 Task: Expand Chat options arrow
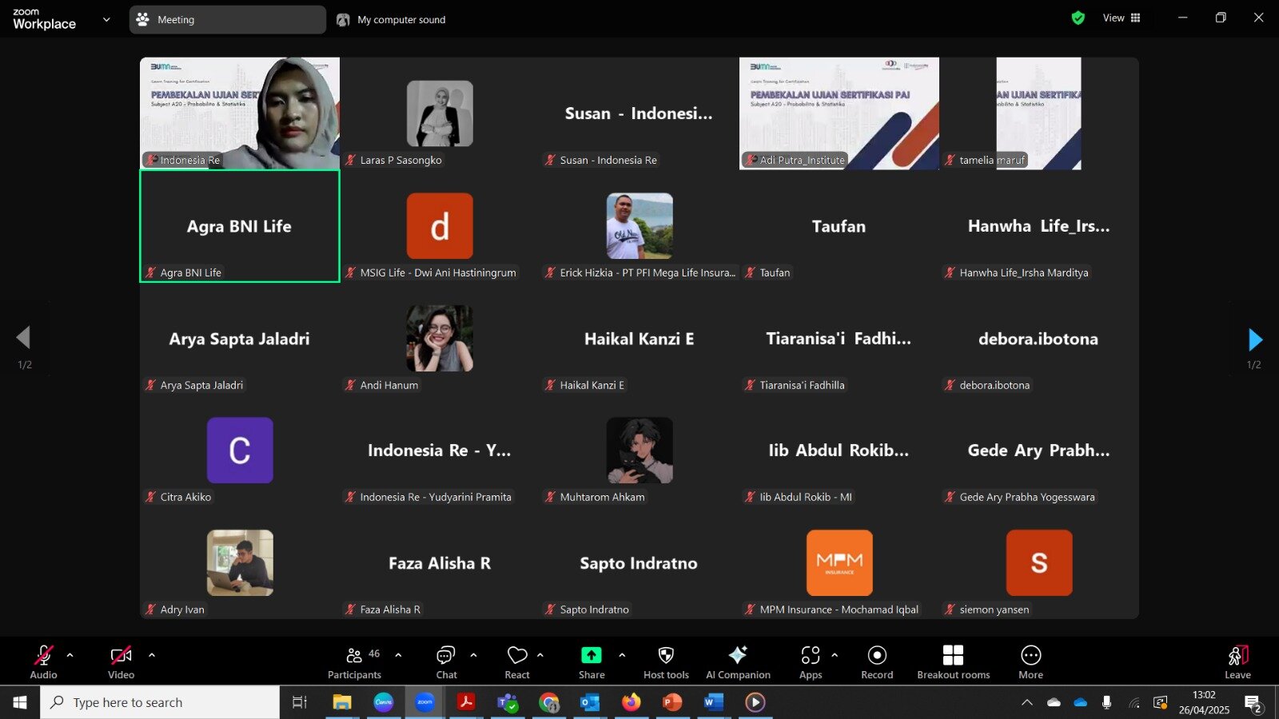coord(473,655)
